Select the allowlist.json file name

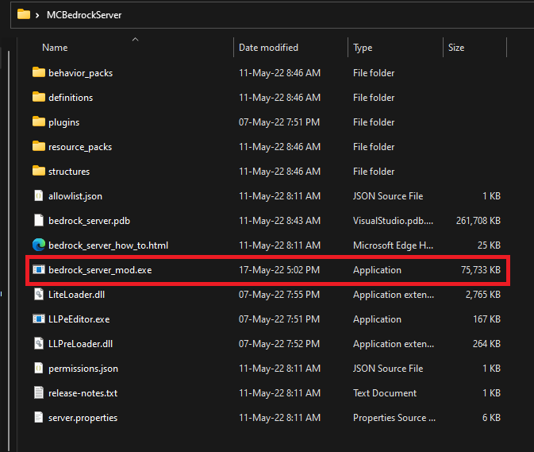tap(75, 196)
